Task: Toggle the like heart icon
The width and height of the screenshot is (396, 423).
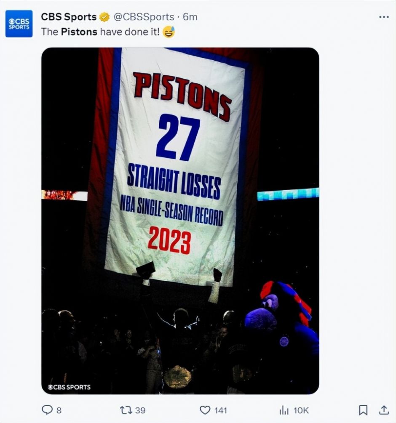Action: pos(205,410)
